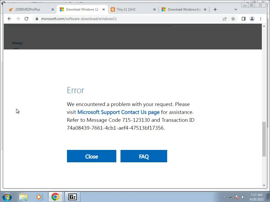This screenshot has width=270, height=202.
Task: Click the Privacy link in footer
Action: [x=17, y=43]
